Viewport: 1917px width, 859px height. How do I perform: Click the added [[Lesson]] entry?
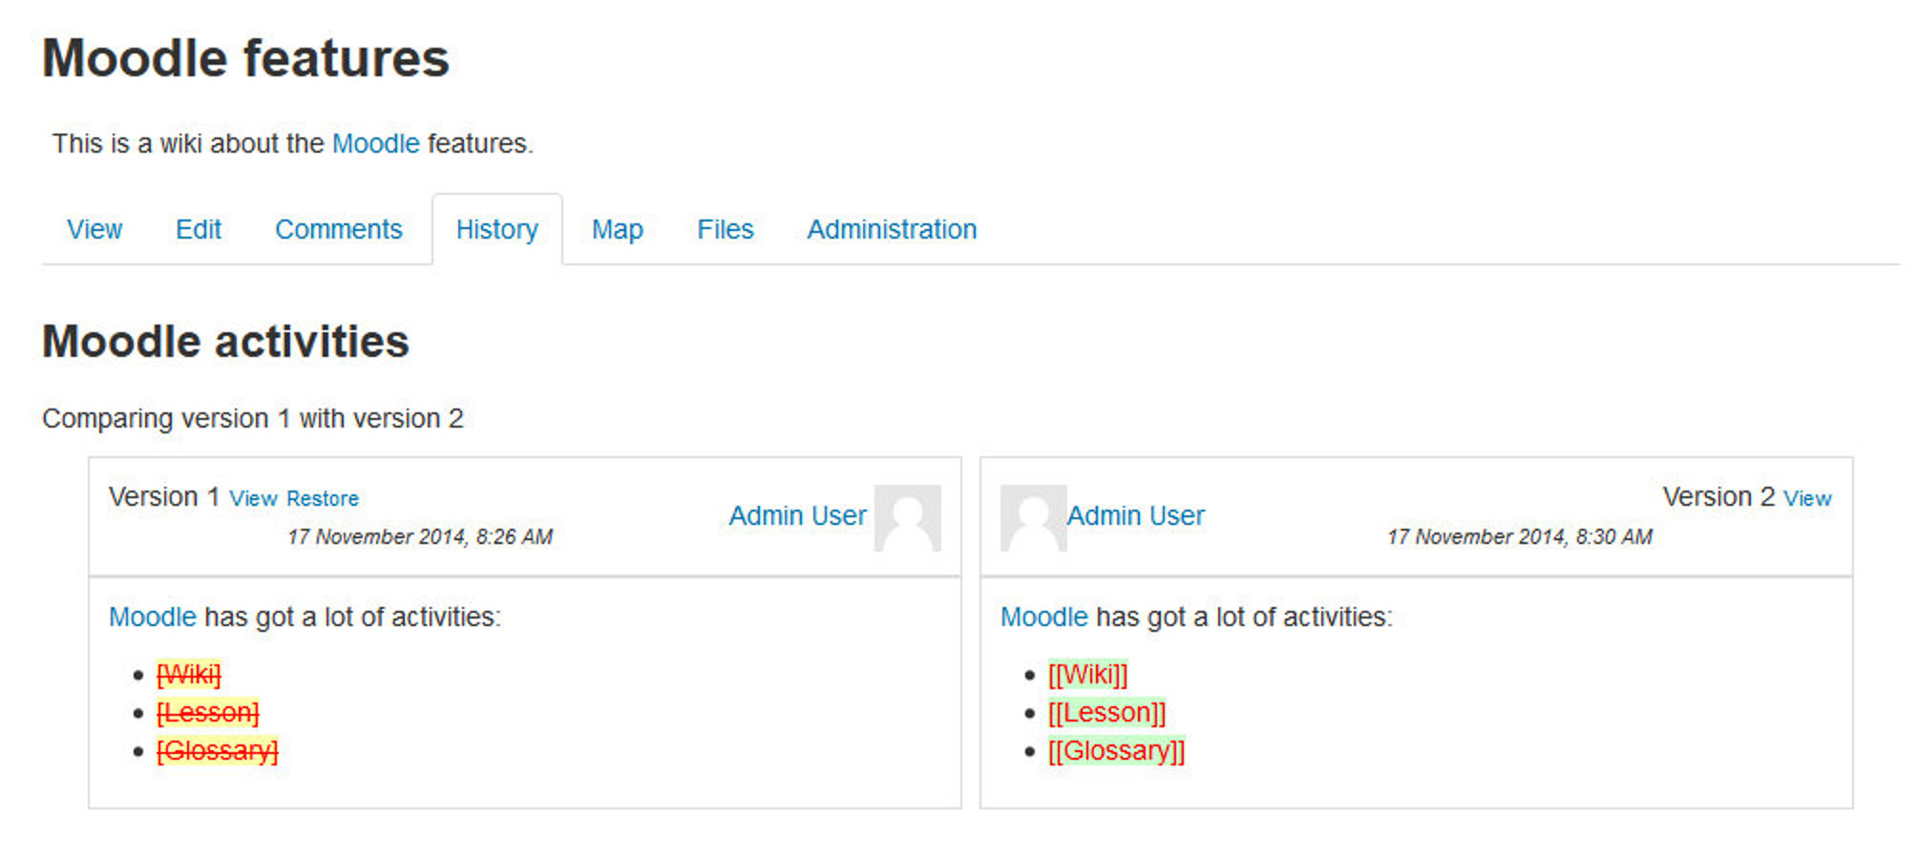1106,713
